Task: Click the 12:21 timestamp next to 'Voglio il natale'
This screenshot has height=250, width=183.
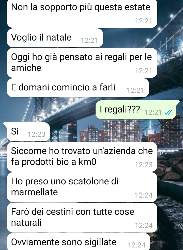Action: click(x=89, y=41)
